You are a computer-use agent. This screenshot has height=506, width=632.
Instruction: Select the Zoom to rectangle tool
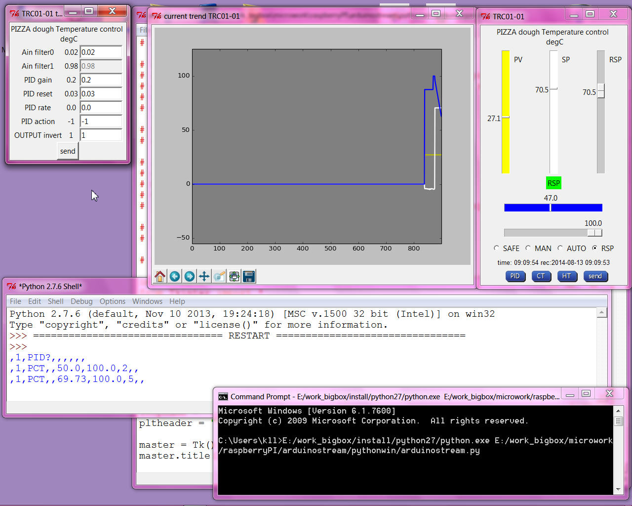219,276
